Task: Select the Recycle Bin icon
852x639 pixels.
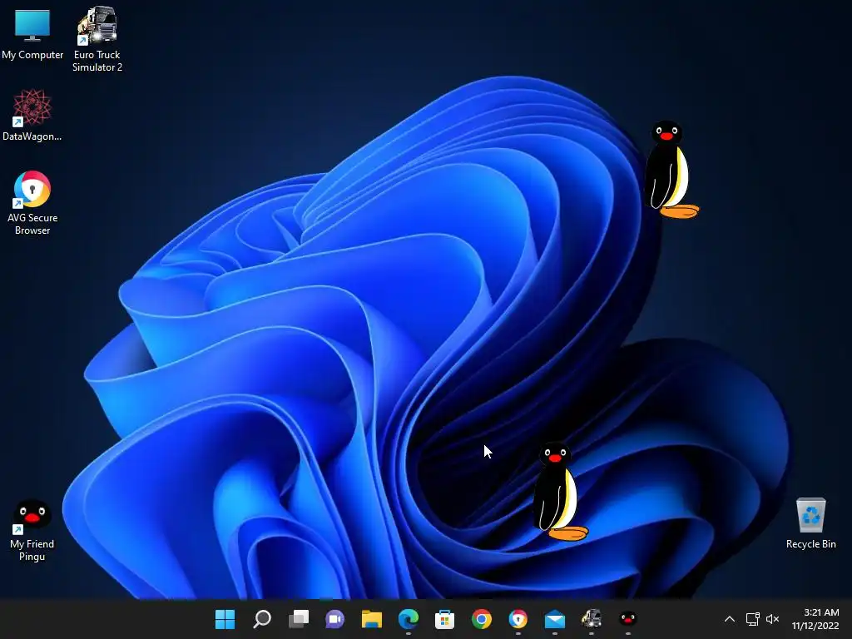Action: pyautogui.click(x=810, y=523)
